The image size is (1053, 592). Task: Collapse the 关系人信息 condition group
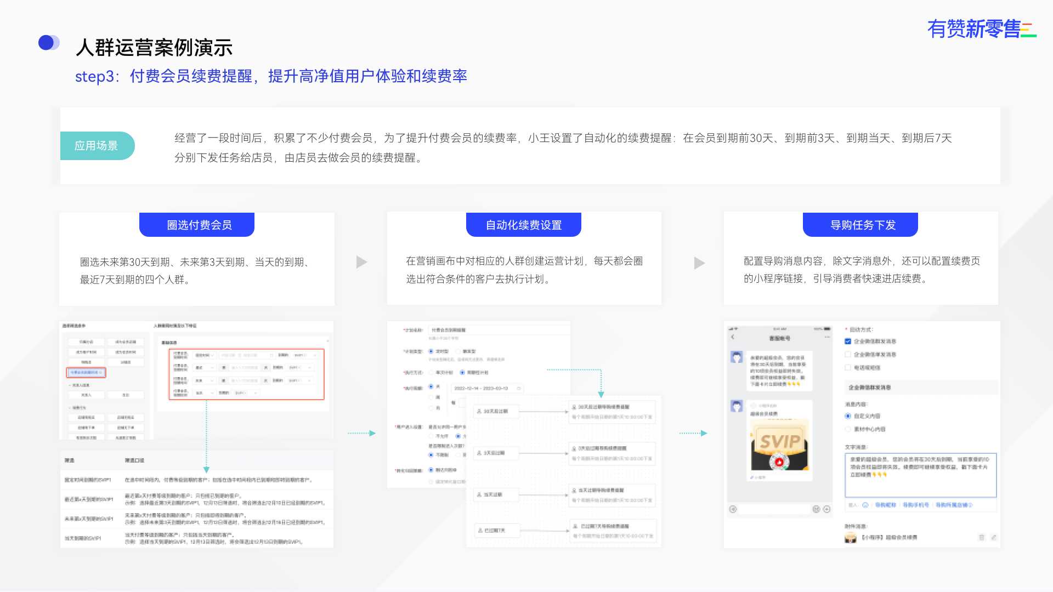pyautogui.click(x=70, y=385)
